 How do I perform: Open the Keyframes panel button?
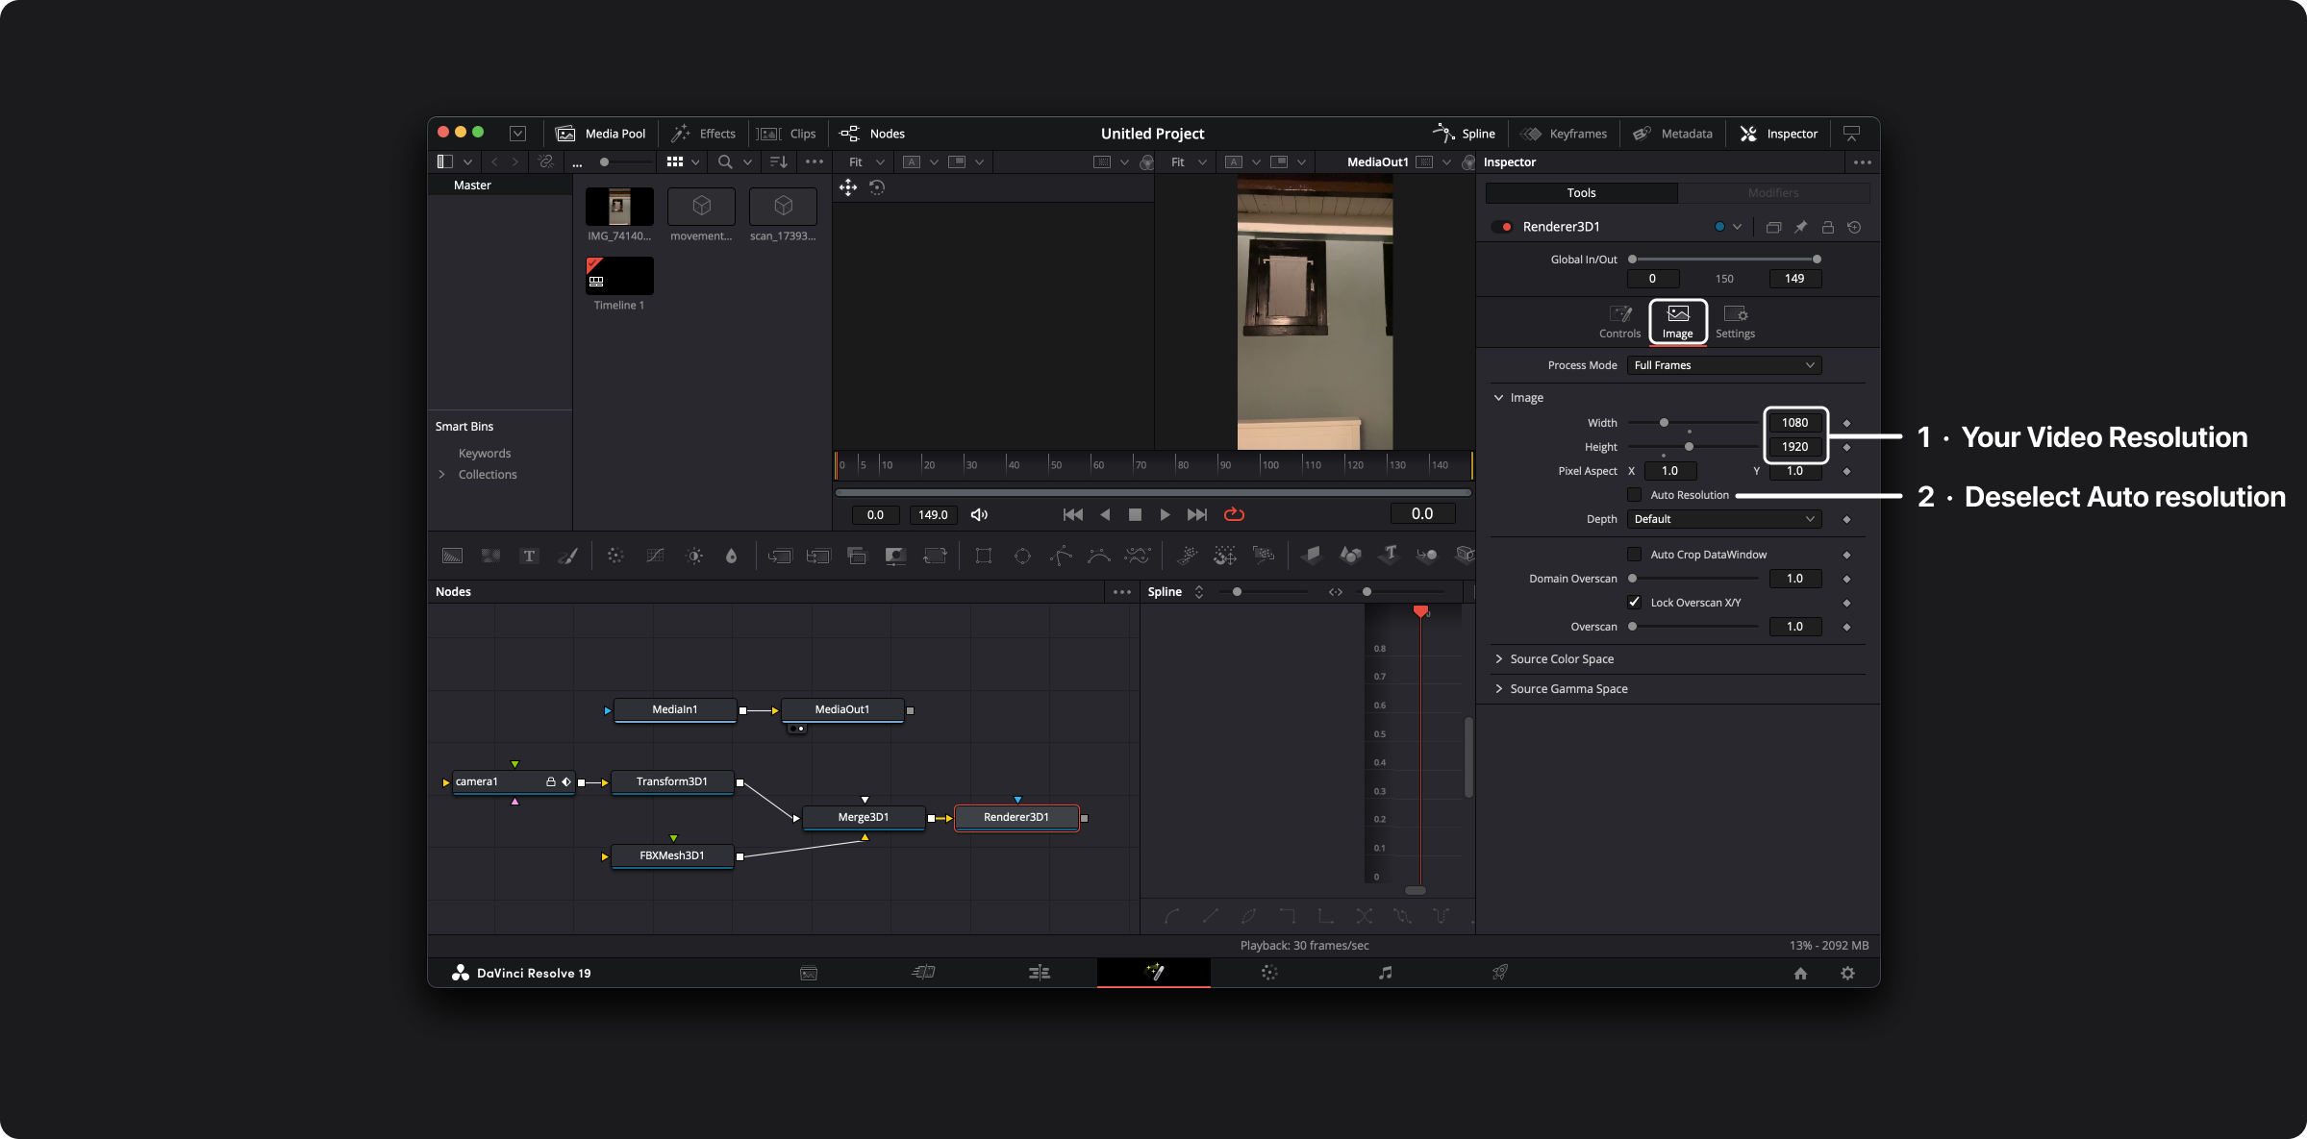(1565, 134)
